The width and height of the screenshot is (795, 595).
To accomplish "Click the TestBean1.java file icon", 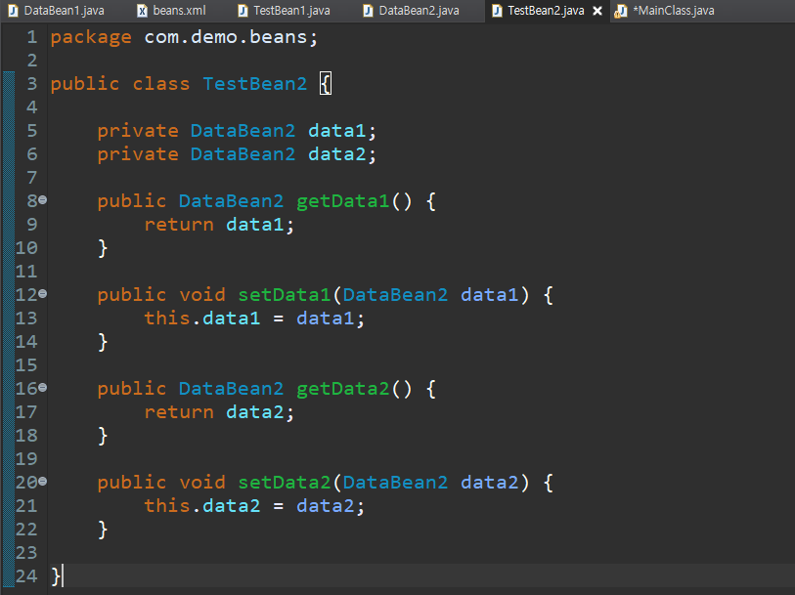I will point(243,11).
